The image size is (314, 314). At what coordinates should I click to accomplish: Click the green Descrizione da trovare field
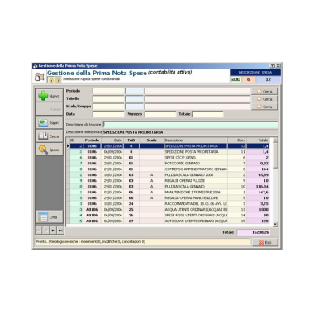[x=191, y=125]
